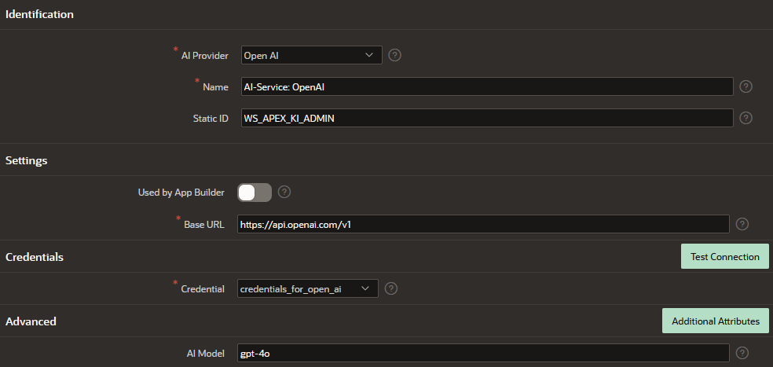Select the Base URL input field
773x367 pixels.
[x=483, y=224]
